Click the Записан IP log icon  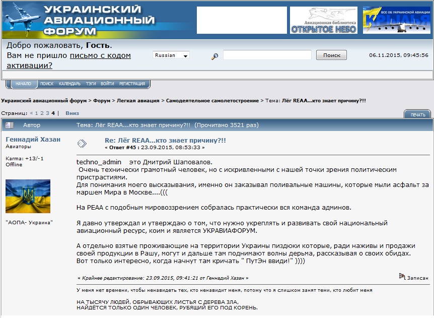402,277
